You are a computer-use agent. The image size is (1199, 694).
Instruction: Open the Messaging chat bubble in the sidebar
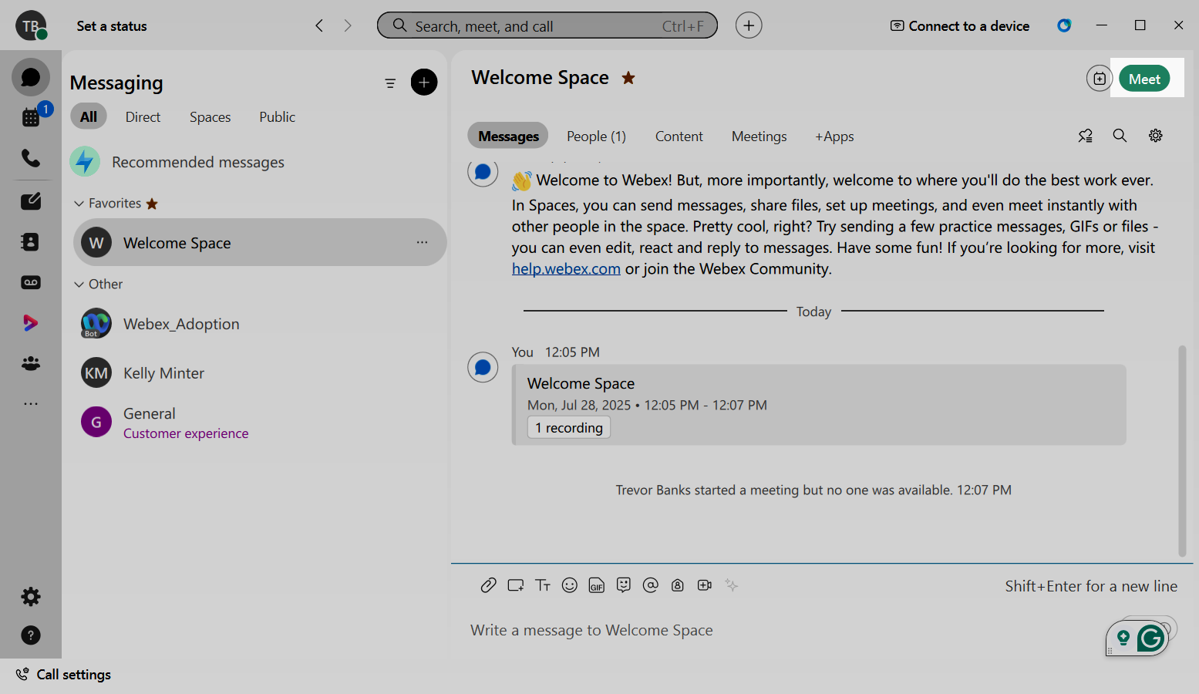[x=31, y=78]
